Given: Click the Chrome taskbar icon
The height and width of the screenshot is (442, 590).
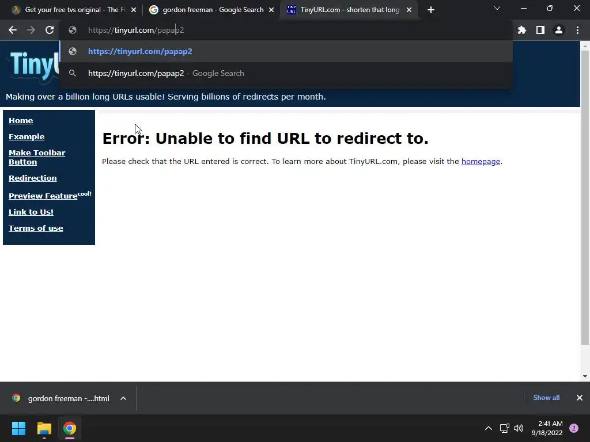Looking at the screenshot, I should pos(69,428).
